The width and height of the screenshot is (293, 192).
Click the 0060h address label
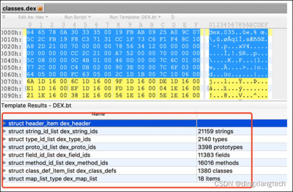[11, 75]
